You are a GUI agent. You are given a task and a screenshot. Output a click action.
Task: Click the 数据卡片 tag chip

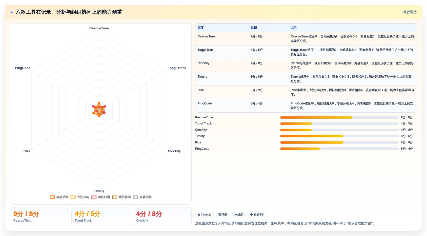257,215
